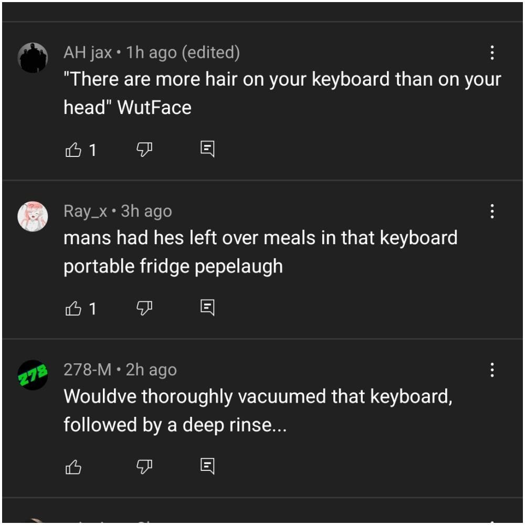Open the options menu for Ray_x's comment
Screen dimensions: 525x525
coord(492,211)
